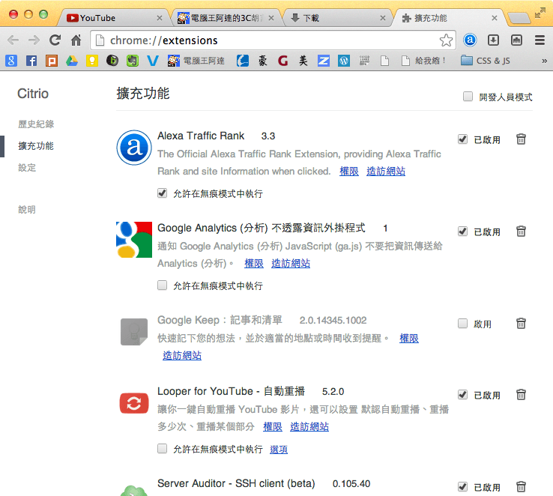Viewport: 553px width, 496px height.
Task: Open 歷史紀錄 in the sidebar
Action: (x=36, y=124)
